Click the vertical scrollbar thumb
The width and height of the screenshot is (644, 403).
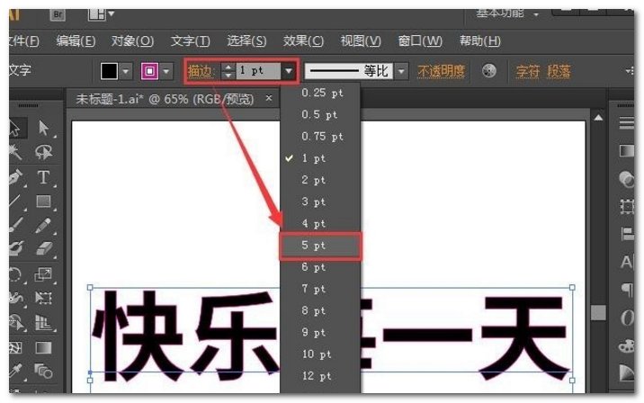click(598, 312)
